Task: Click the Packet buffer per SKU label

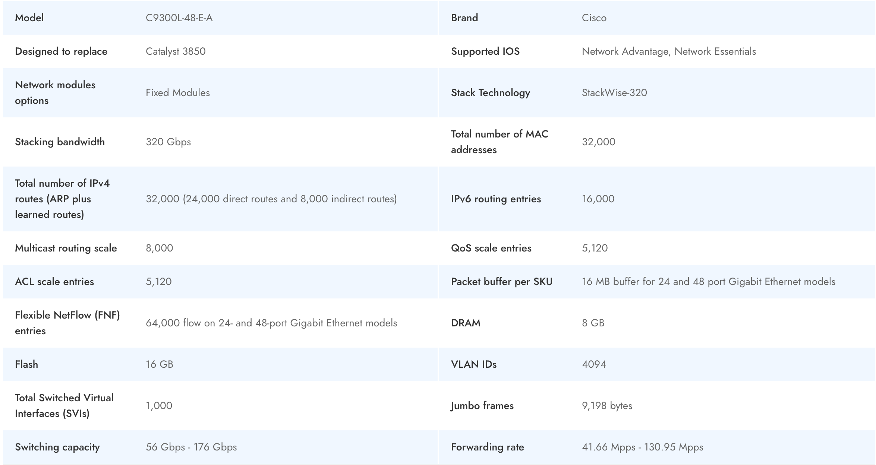Action: [501, 282]
